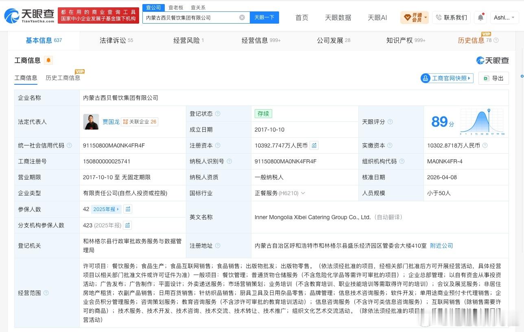Viewport: 524px width, 332px height.
Task: Click the Tianyancha logo at top left
Action: 29,16
